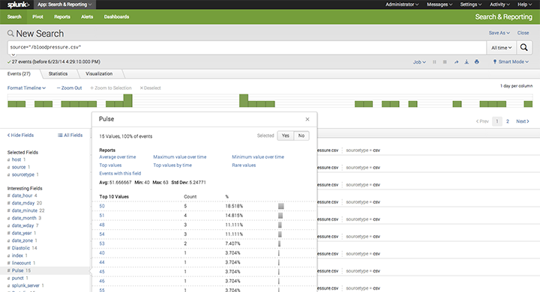Click Zoom Out on timeline
540x292 pixels.
tap(69, 88)
